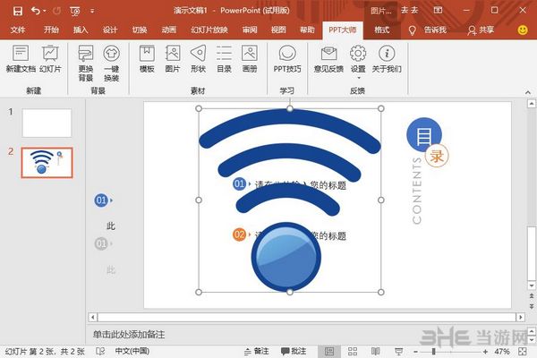Screen dimensions: 537x358
Task: Click the 形状 shapes icon
Action: [x=199, y=56]
